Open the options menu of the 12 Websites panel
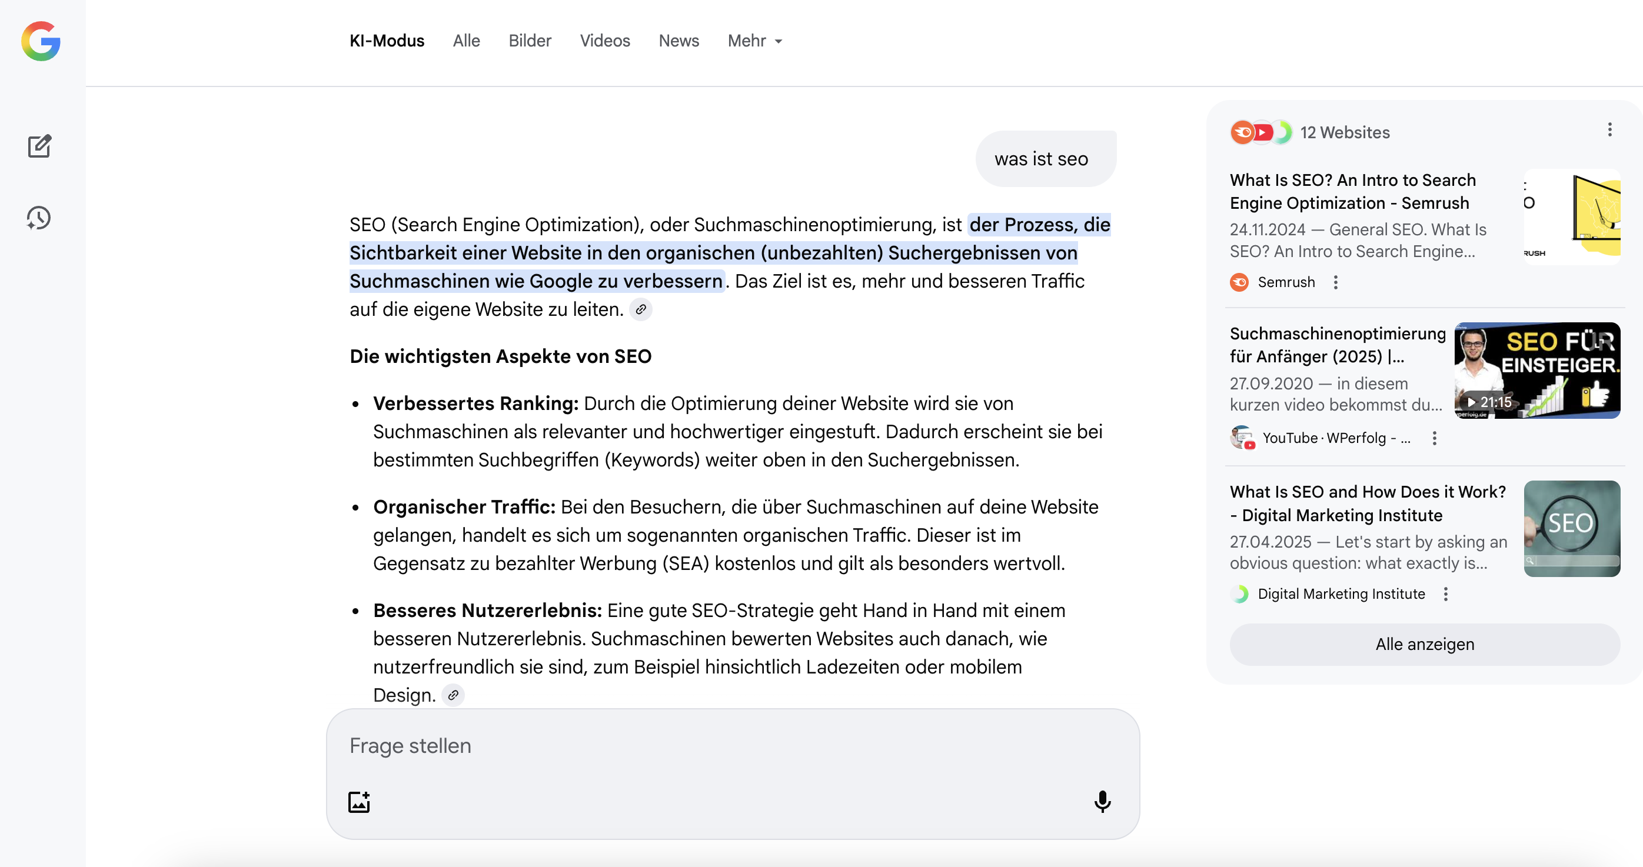Viewport: 1643px width, 867px height. coord(1609,130)
